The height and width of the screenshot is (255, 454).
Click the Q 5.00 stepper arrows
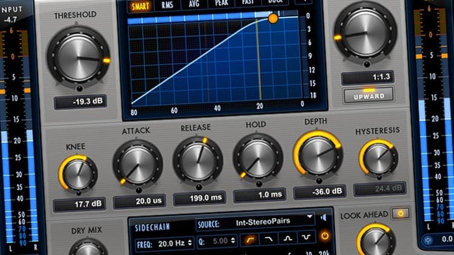coord(233,240)
